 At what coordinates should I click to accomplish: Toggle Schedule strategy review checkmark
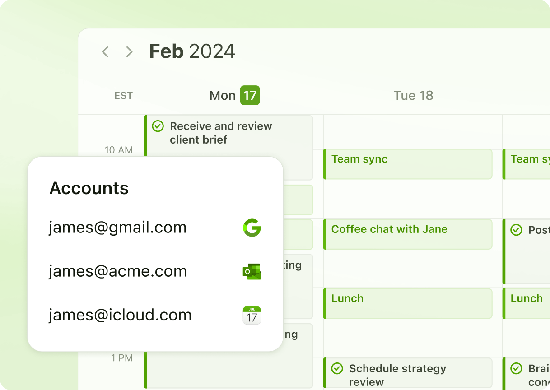[x=337, y=369]
